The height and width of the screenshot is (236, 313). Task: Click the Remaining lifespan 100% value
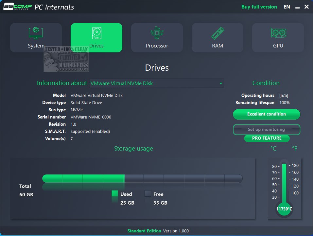[285, 103]
